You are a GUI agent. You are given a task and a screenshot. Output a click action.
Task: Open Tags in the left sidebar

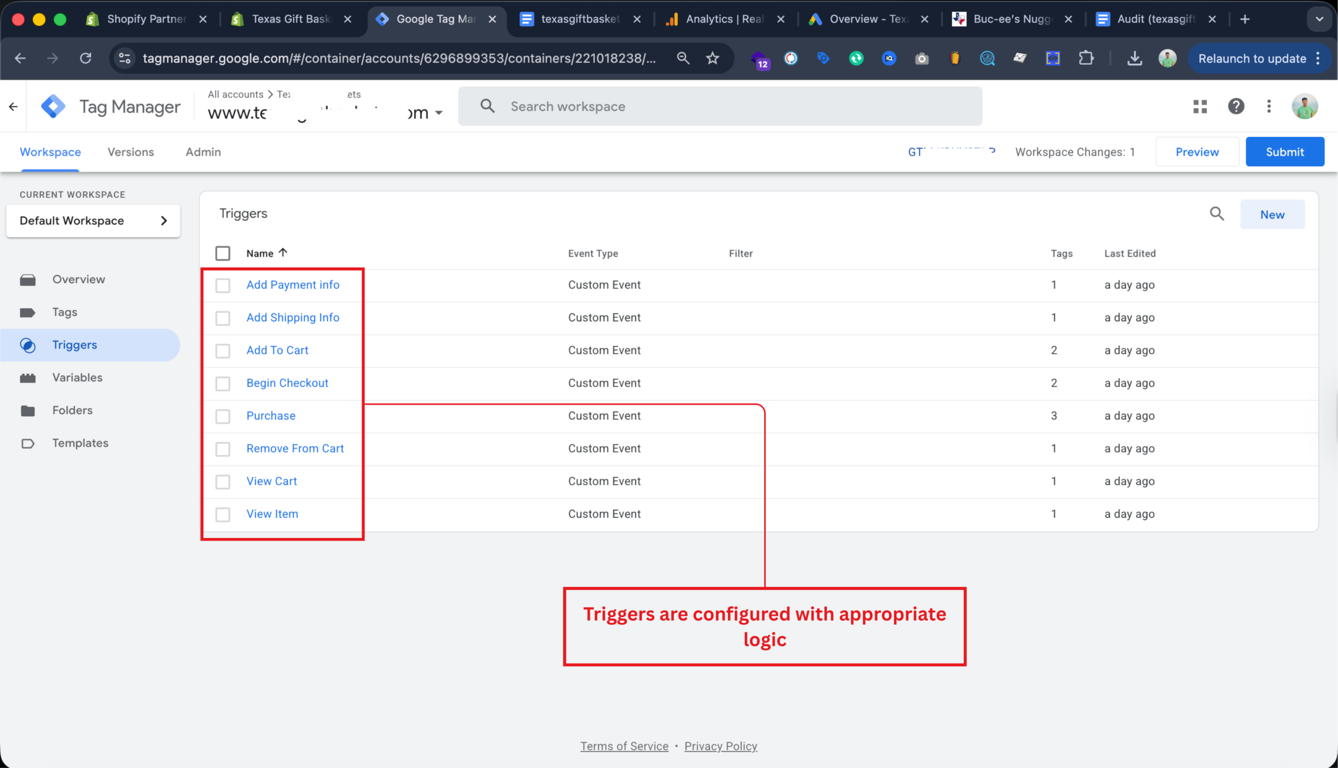[x=64, y=312]
